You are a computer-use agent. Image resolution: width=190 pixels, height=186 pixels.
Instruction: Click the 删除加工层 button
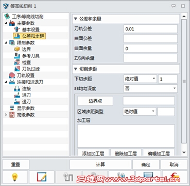(x=126, y=152)
